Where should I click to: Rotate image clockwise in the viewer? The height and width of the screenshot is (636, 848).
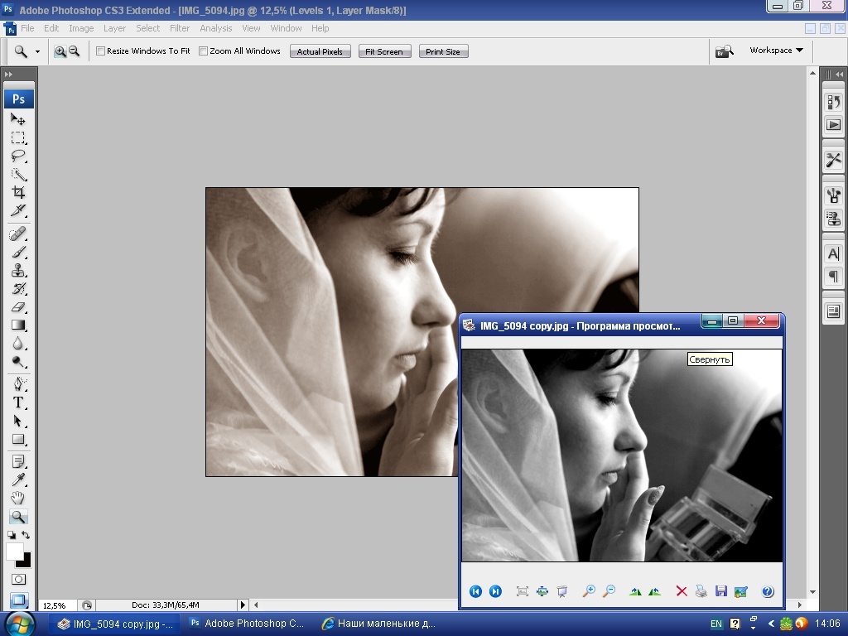coord(635,591)
